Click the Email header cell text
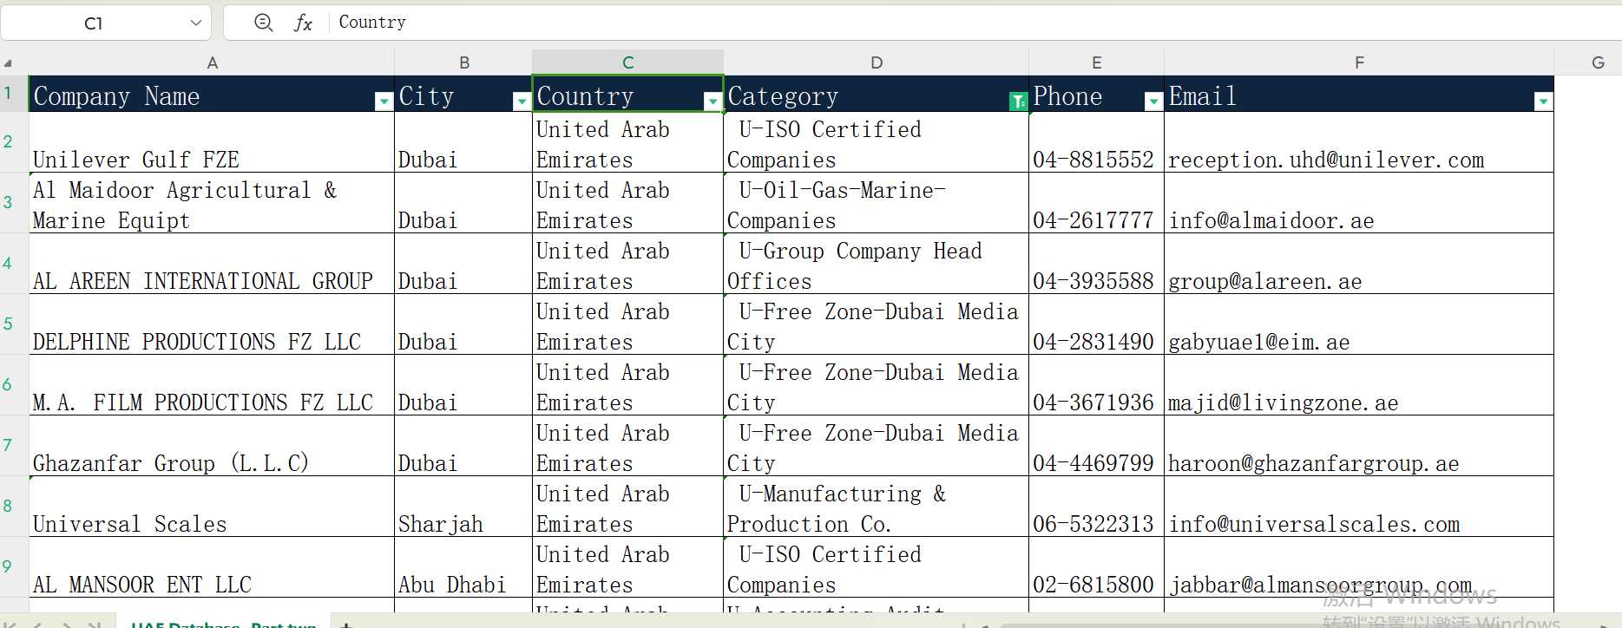The image size is (1622, 628). pos(1202,96)
